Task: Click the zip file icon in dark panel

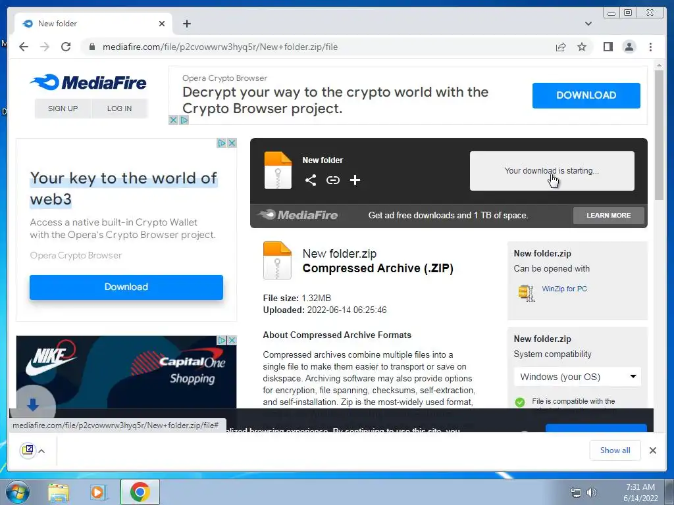Action: (278, 170)
